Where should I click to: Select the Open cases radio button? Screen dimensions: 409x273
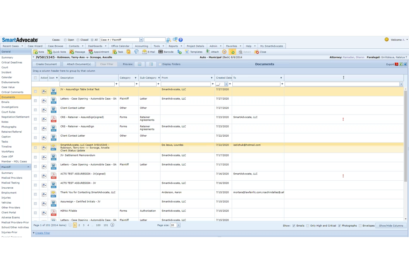pyautogui.click(x=65, y=40)
